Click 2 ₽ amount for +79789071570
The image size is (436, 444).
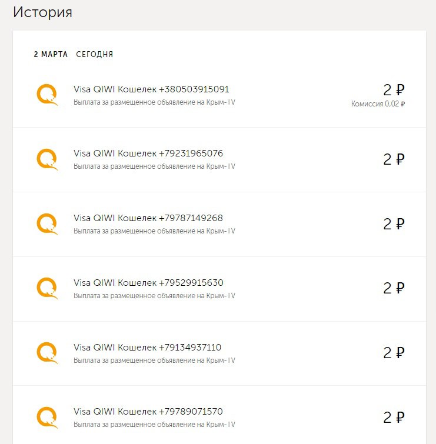point(394,418)
